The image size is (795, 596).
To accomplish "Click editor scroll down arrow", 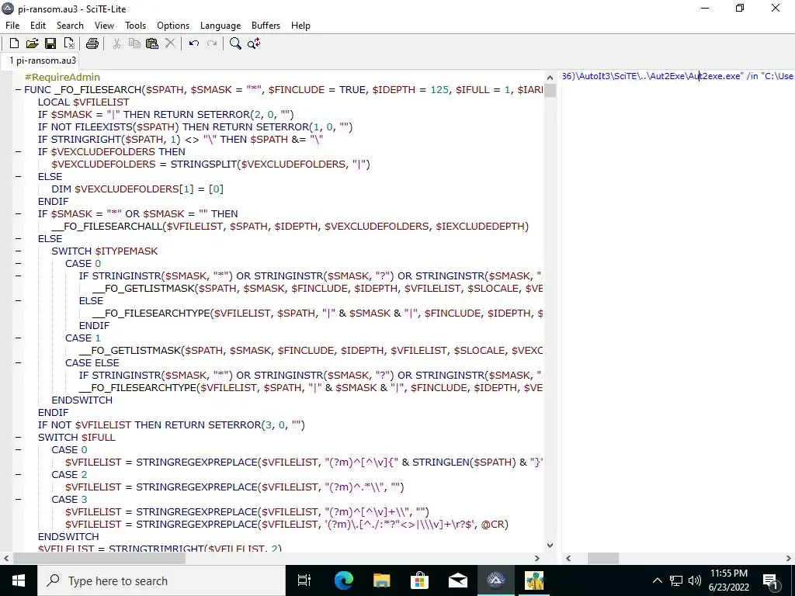I will click(550, 546).
